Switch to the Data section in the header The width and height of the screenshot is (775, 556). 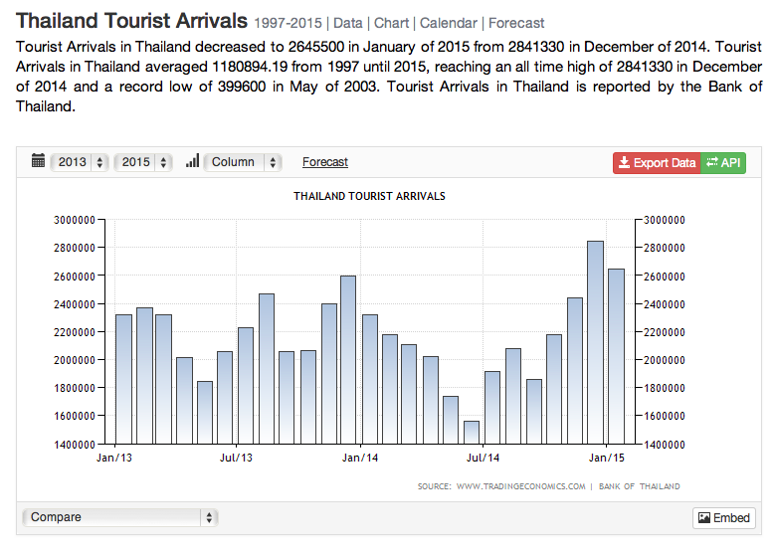[347, 23]
